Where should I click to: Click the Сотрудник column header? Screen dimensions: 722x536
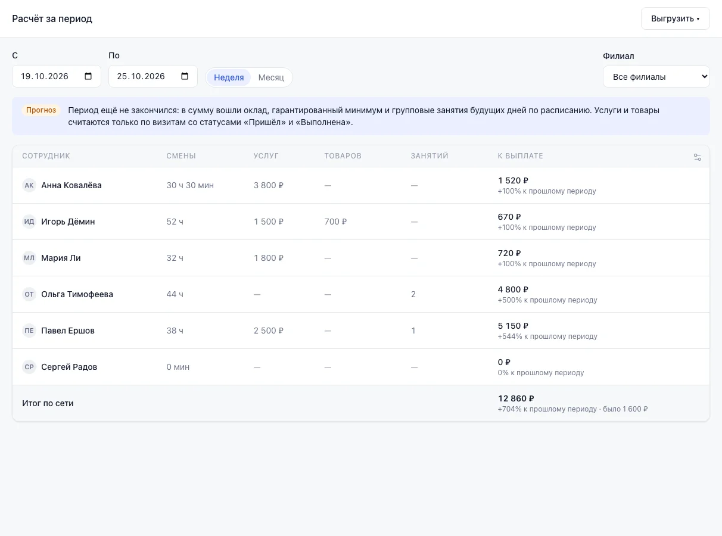coord(46,156)
